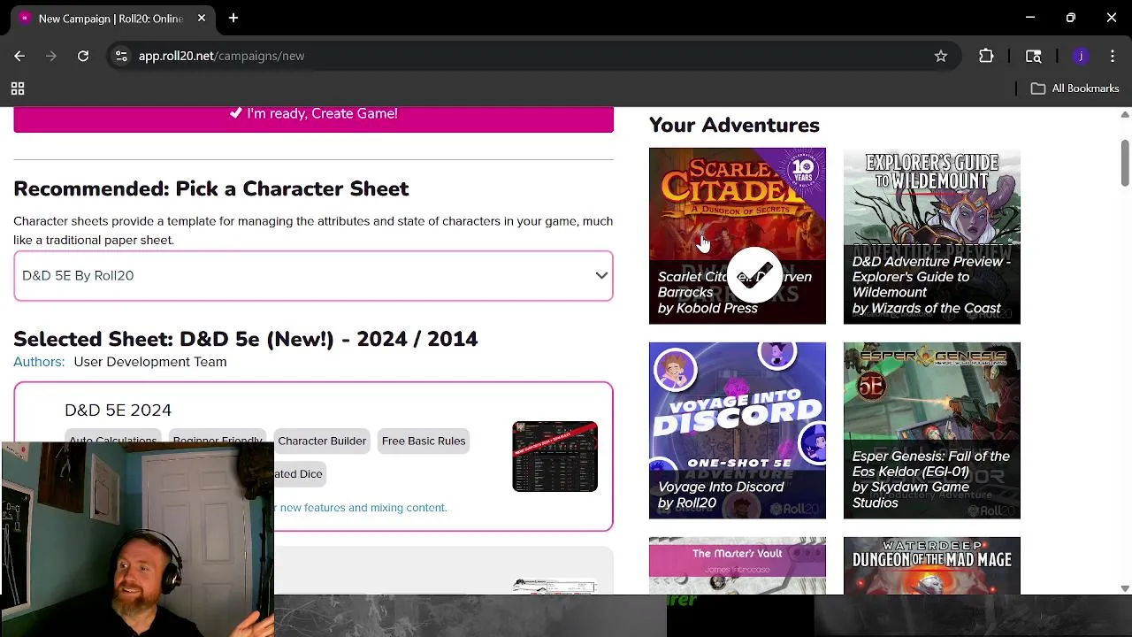Viewport: 1132px width, 637px height.
Task: Click the User Development Team author text
Action: tap(150, 362)
